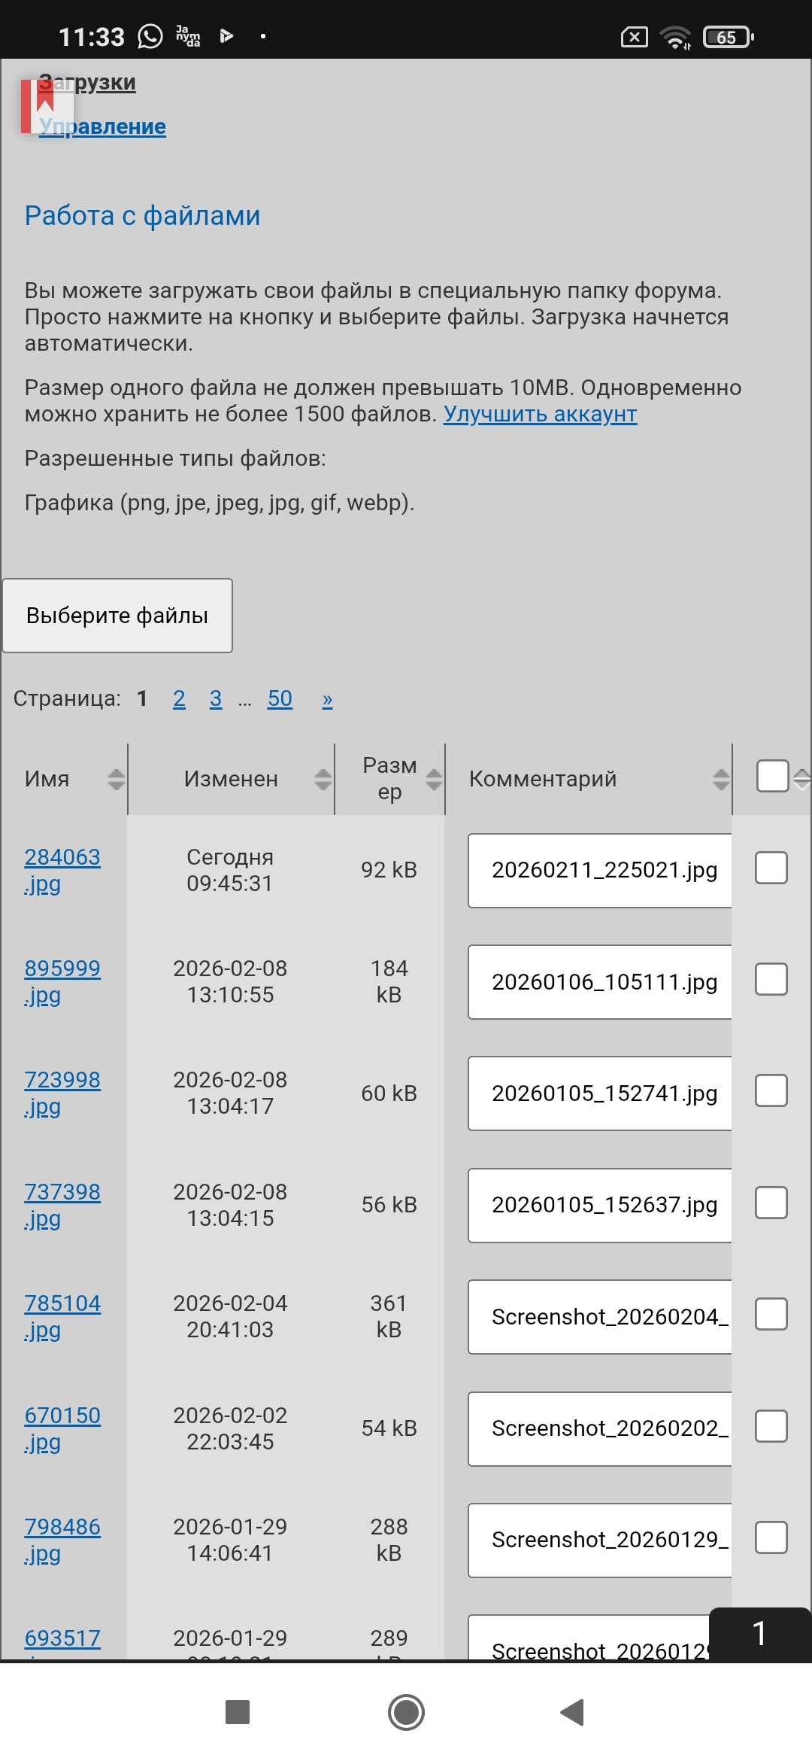Follow the Улучшить аккаунт link

coord(540,414)
